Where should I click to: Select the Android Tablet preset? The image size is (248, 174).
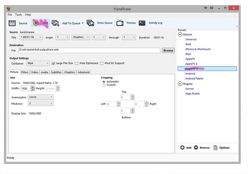point(194,78)
